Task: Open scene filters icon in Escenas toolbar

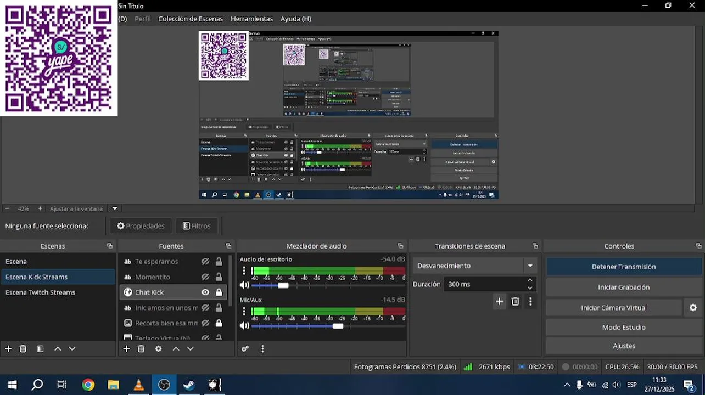Action: (40, 349)
